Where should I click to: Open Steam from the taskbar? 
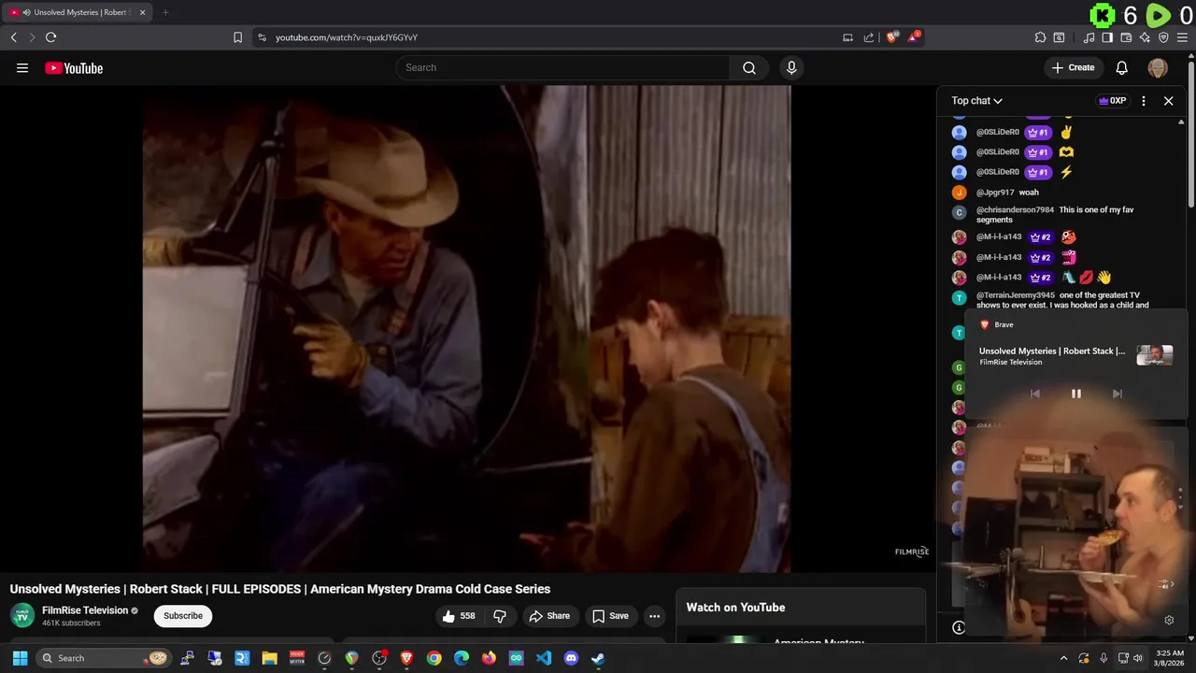click(x=598, y=658)
